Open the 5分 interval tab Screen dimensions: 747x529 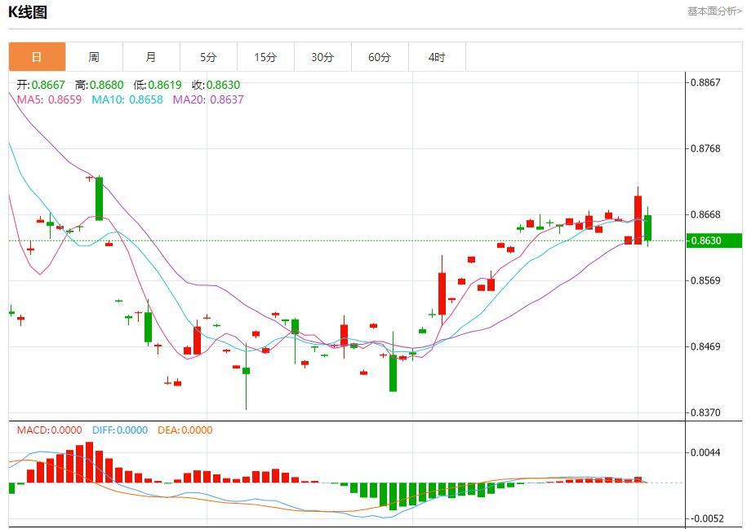[x=209, y=57]
